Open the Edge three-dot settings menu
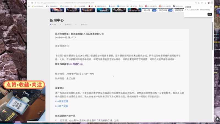 point(212,3)
